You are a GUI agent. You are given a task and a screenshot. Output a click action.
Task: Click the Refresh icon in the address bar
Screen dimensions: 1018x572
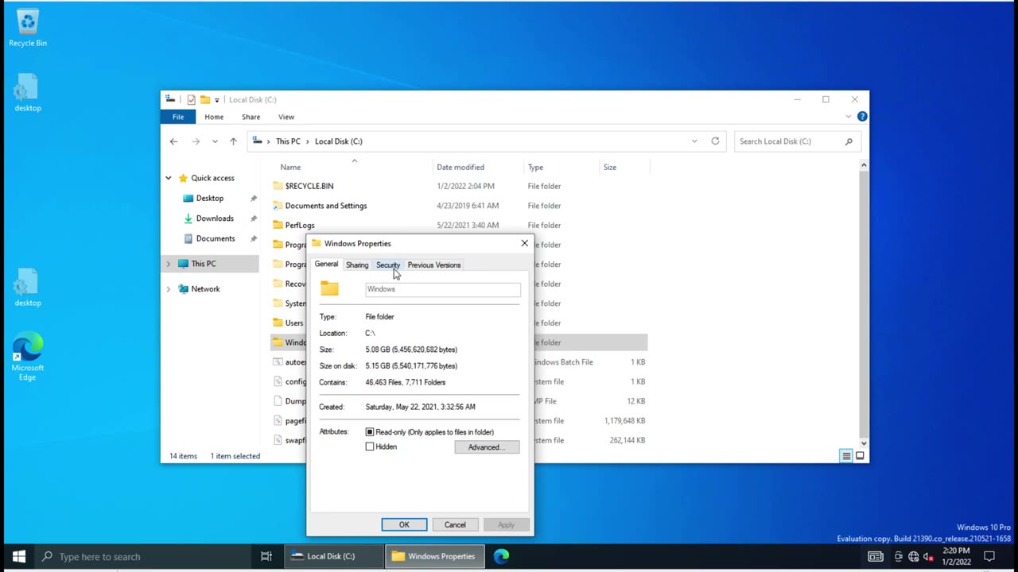point(714,141)
